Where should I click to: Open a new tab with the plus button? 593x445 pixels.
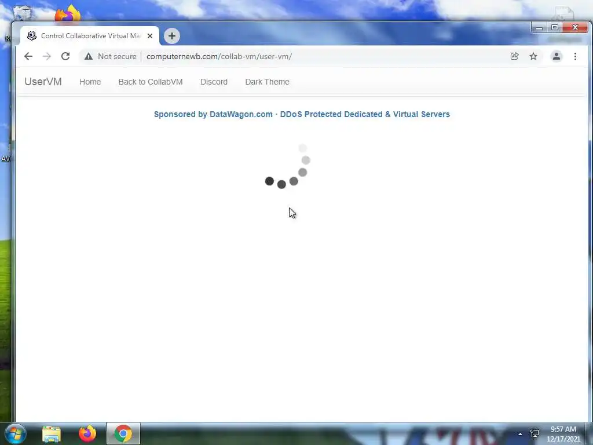tap(171, 36)
